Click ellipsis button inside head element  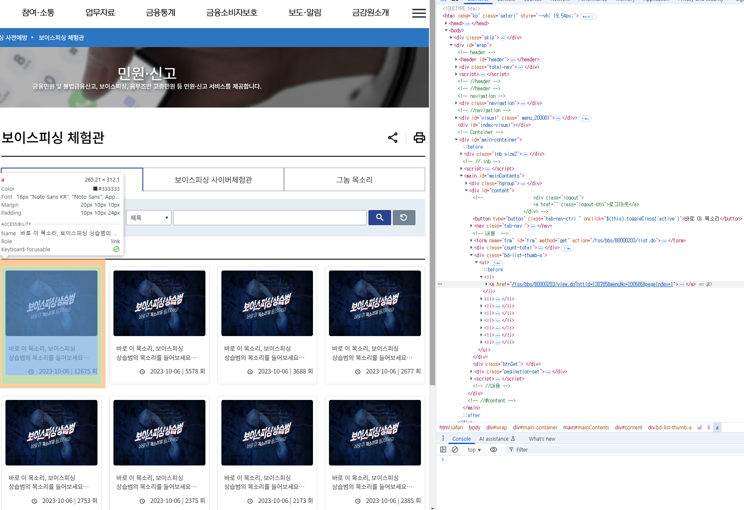point(468,24)
